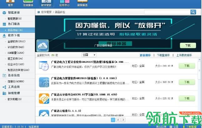Select 软件卸载(0) in the sidebar
Image resolution: width=202 pixels, height=128 pixels.
(x=14, y=99)
